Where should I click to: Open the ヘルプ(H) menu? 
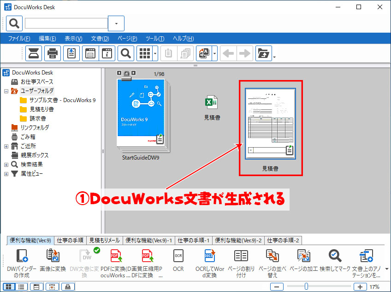click(184, 39)
